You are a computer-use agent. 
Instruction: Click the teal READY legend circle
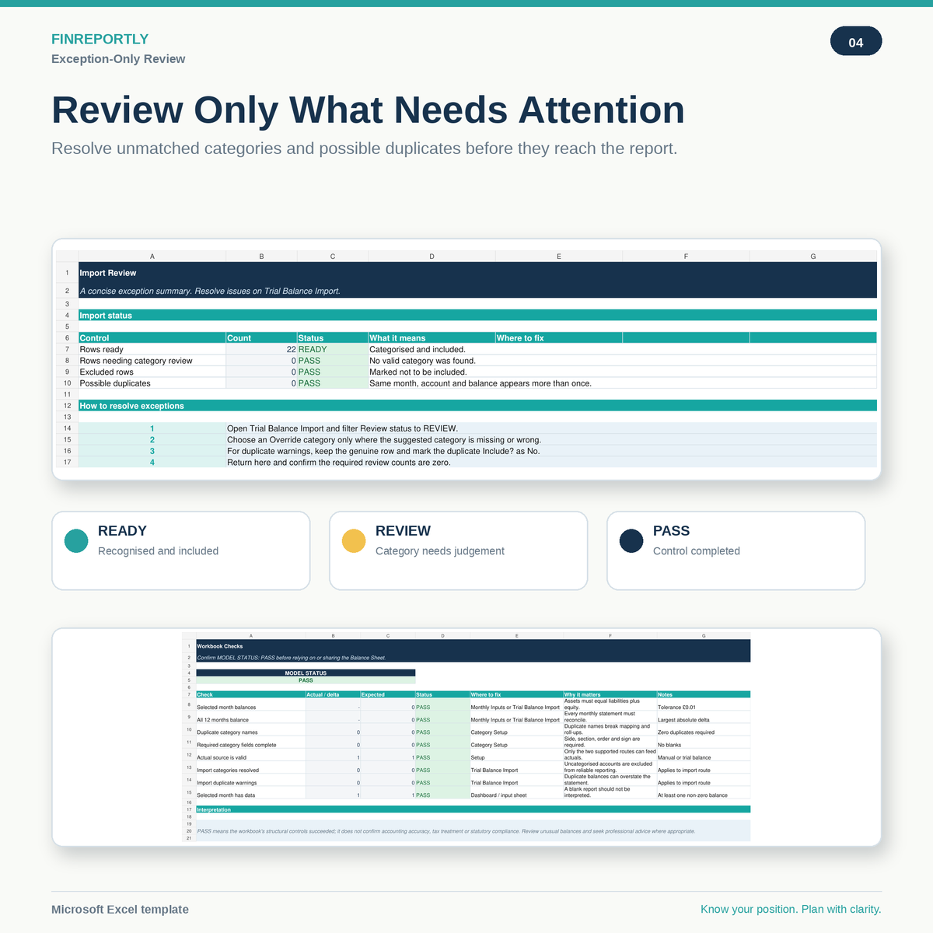click(76, 541)
